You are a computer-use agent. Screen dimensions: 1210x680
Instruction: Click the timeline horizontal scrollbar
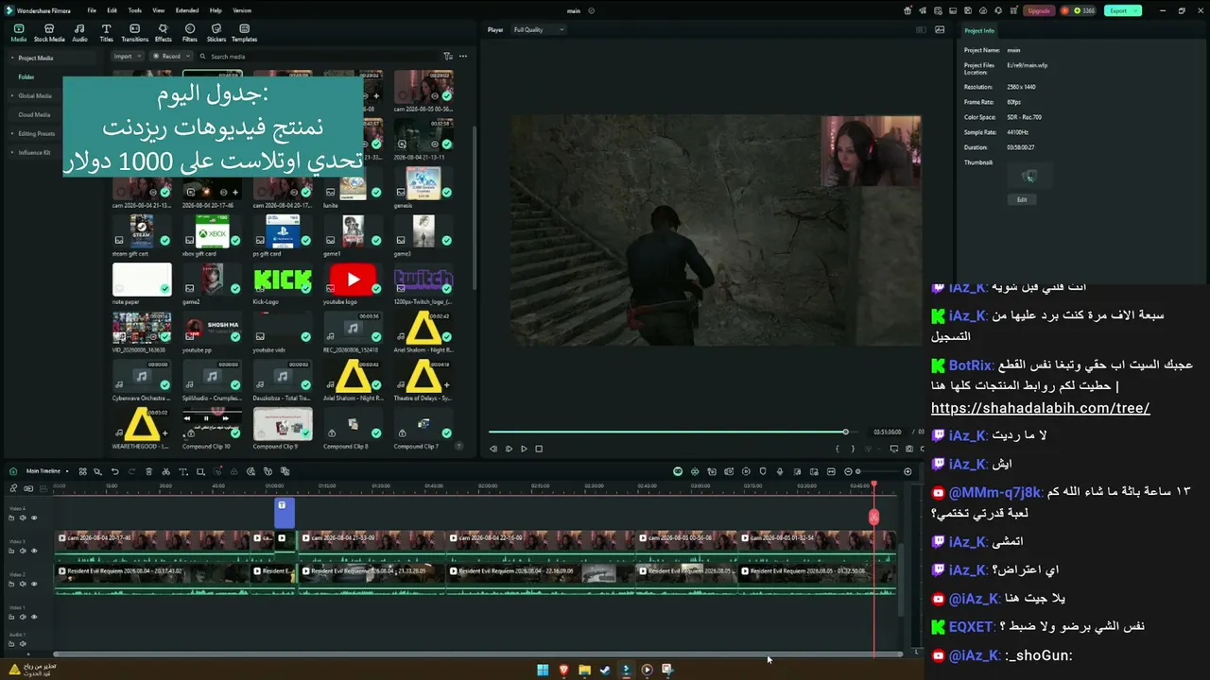477,654
